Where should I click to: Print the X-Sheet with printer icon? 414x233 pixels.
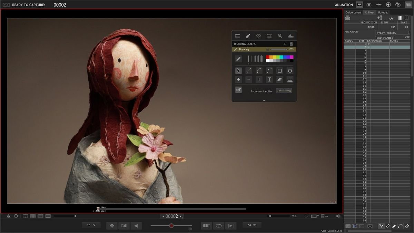point(347,18)
